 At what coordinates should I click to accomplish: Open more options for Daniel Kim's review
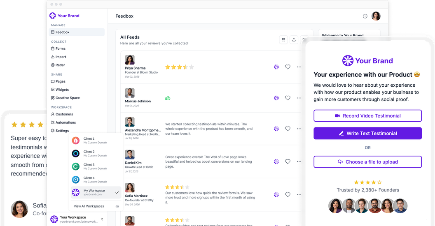[299, 161]
